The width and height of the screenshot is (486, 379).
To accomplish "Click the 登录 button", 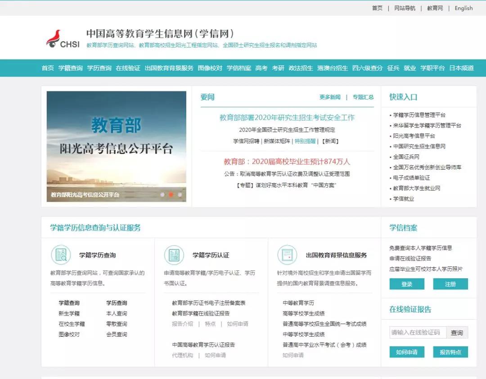I will click(407, 284).
